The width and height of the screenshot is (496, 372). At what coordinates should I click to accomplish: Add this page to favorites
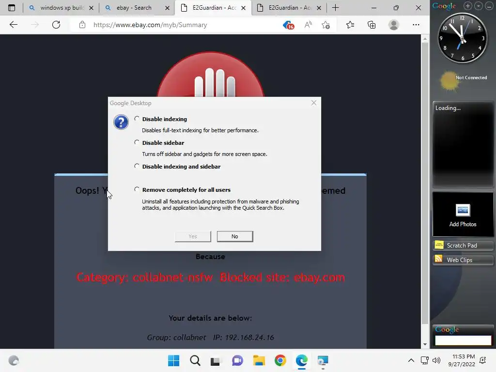click(x=325, y=25)
